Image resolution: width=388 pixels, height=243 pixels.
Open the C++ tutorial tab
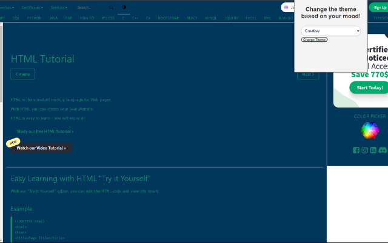pos(135,18)
